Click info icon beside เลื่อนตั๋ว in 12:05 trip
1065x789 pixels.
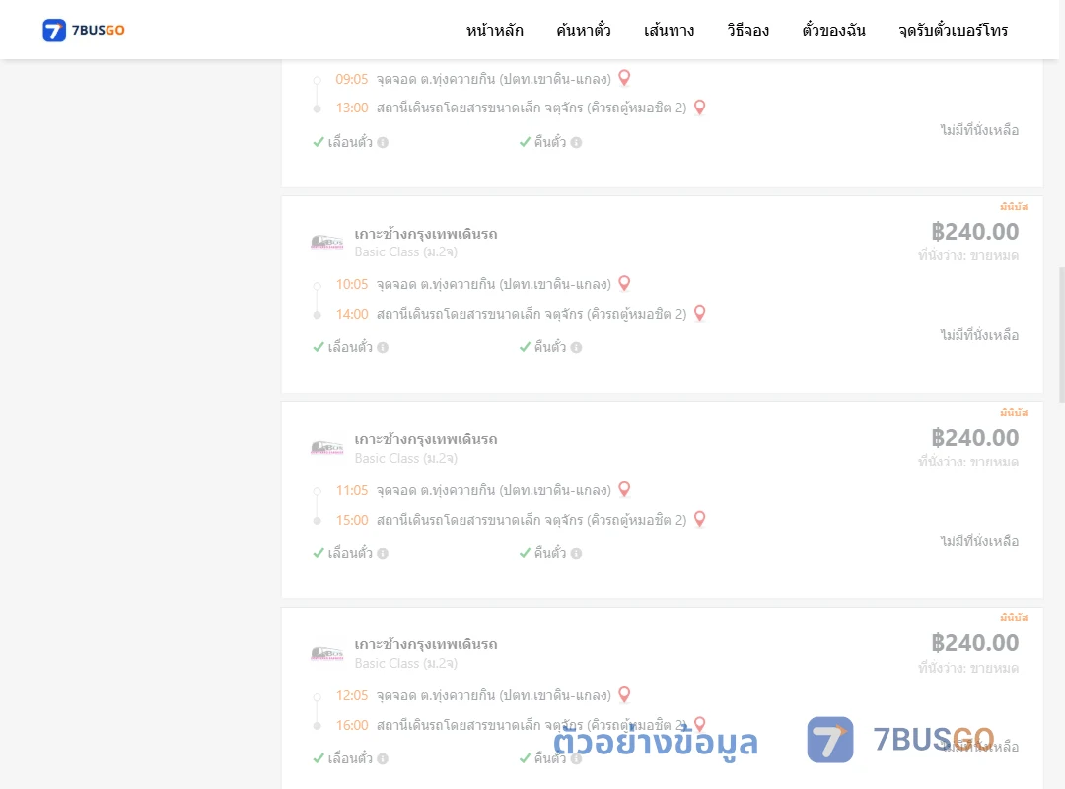pyautogui.click(x=383, y=759)
